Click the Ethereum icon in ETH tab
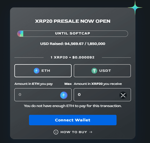 [37, 71]
